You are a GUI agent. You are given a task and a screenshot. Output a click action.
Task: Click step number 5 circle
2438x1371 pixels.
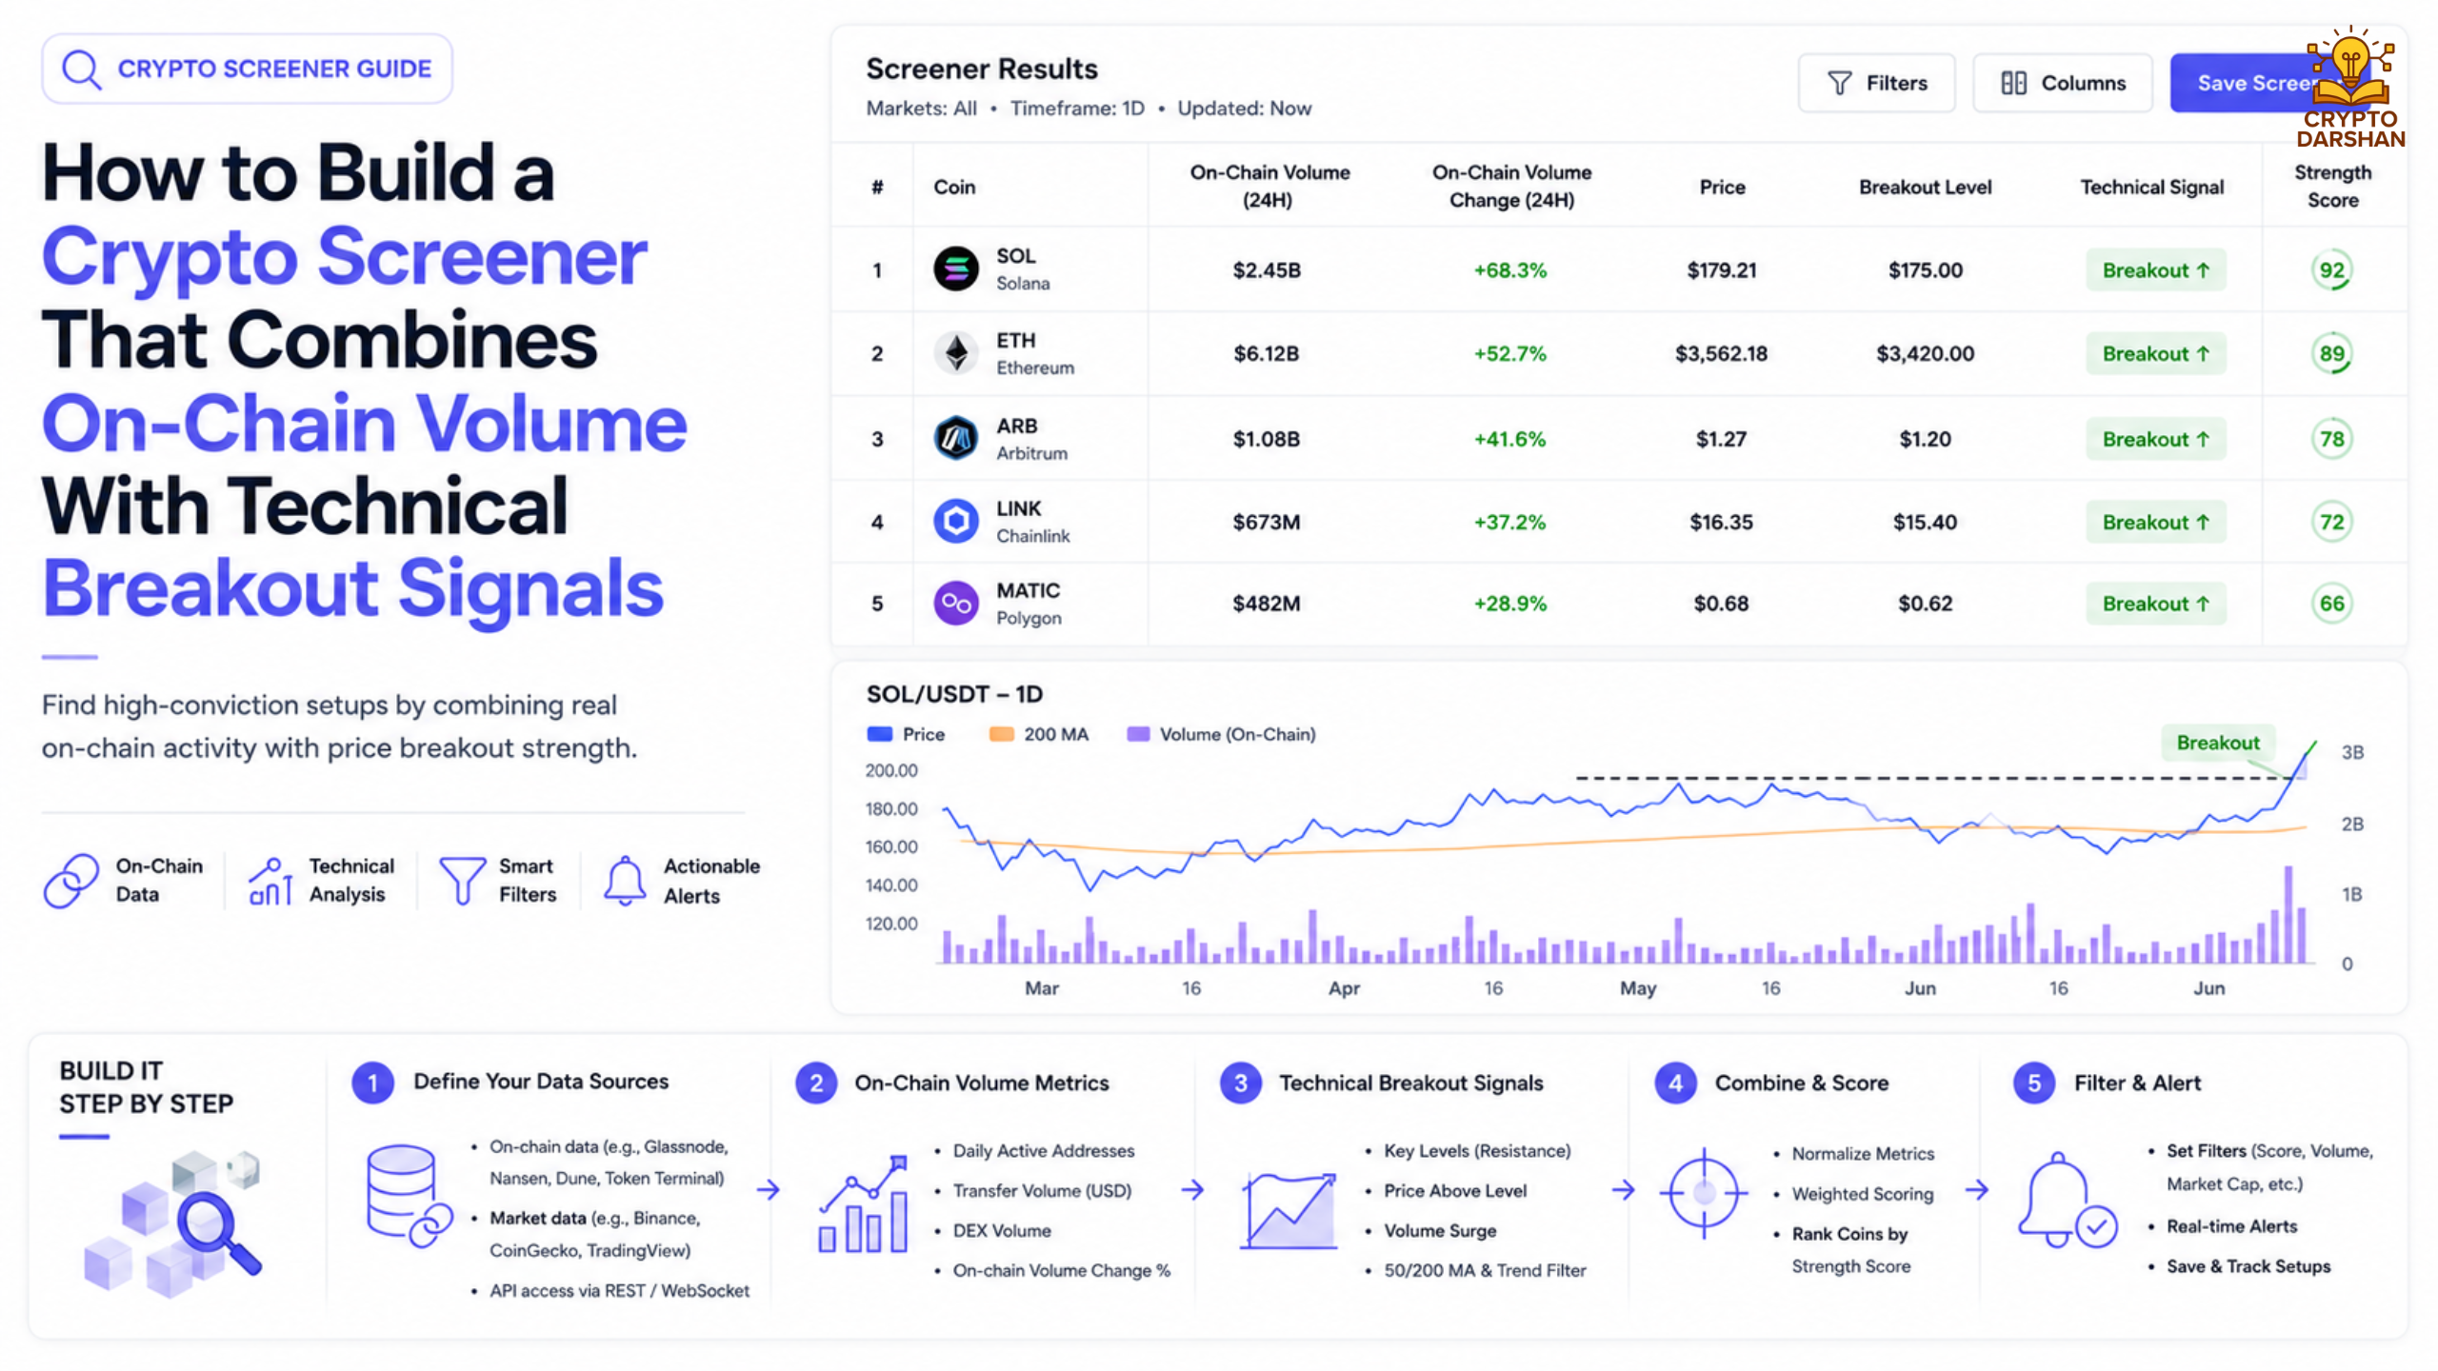[x=2034, y=1083]
